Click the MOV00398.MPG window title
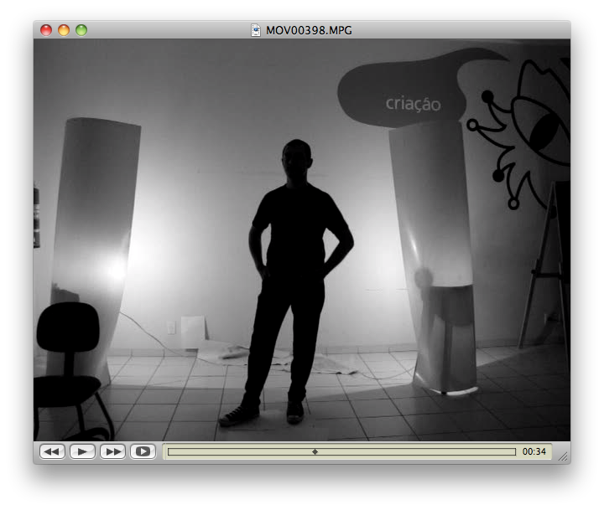Screen dimensions: 604x510 click(309, 30)
